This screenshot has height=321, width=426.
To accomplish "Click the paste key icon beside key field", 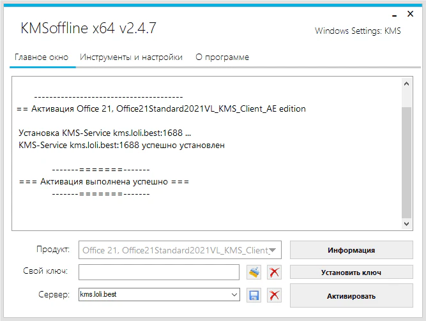I will (x=254, y=272).
